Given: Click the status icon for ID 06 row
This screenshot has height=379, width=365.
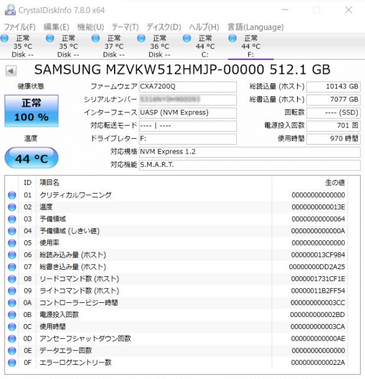Looking at the screenshot, I should point(12,255).
